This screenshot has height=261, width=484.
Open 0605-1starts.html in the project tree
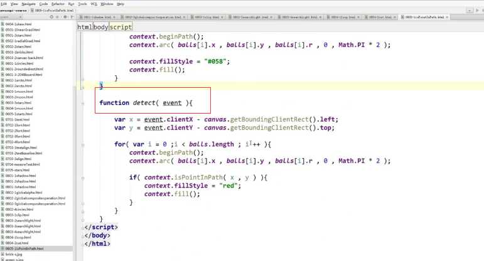[x=19, y=114]
